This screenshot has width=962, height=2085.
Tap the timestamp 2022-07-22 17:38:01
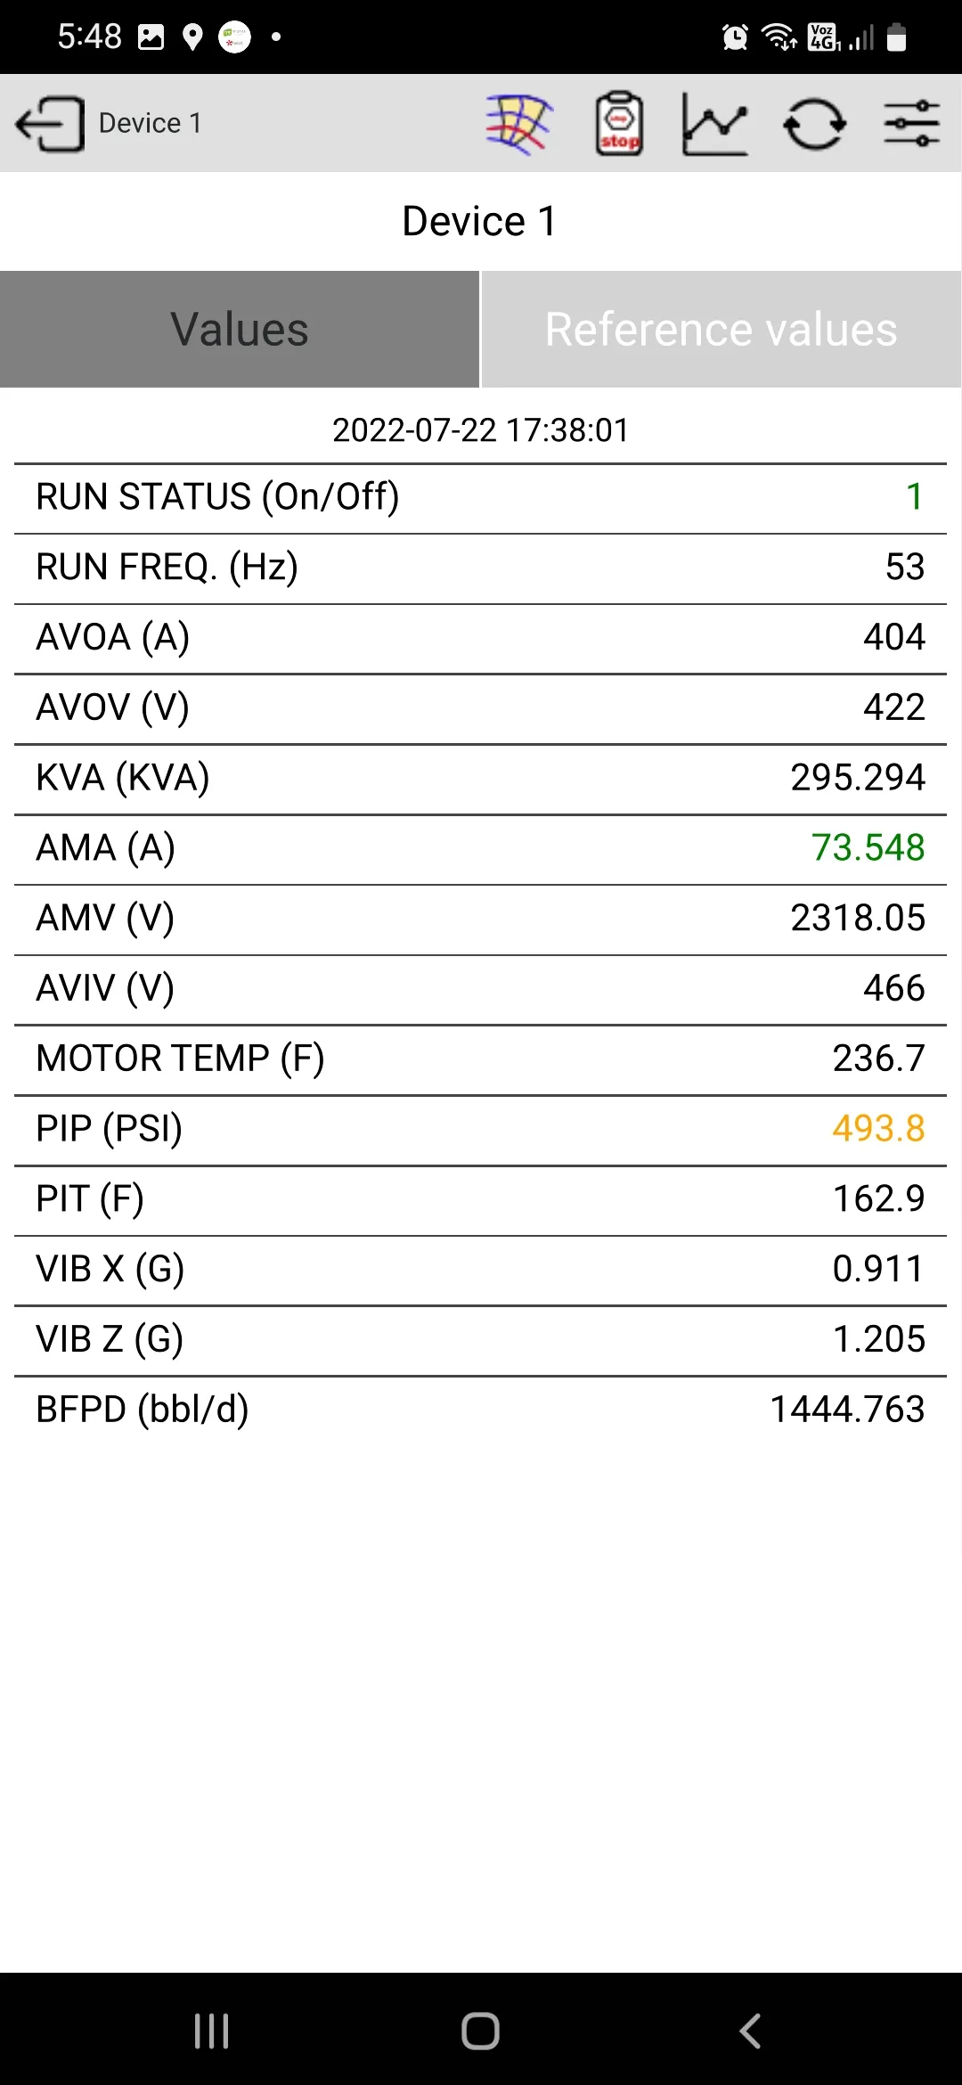[480, 430]
